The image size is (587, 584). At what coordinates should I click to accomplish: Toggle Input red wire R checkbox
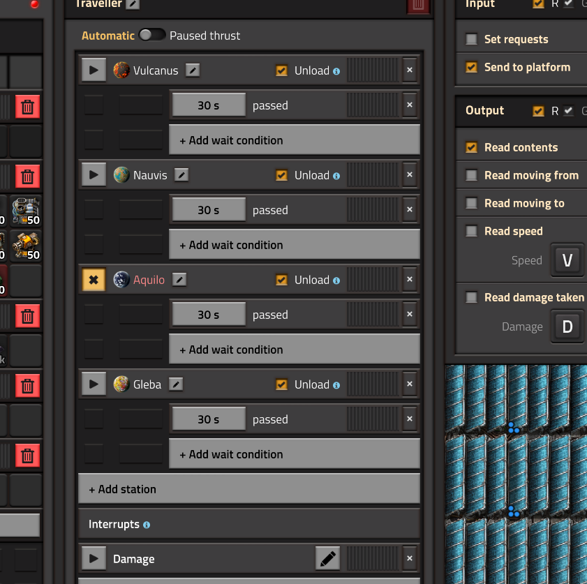tap(538, 3)
